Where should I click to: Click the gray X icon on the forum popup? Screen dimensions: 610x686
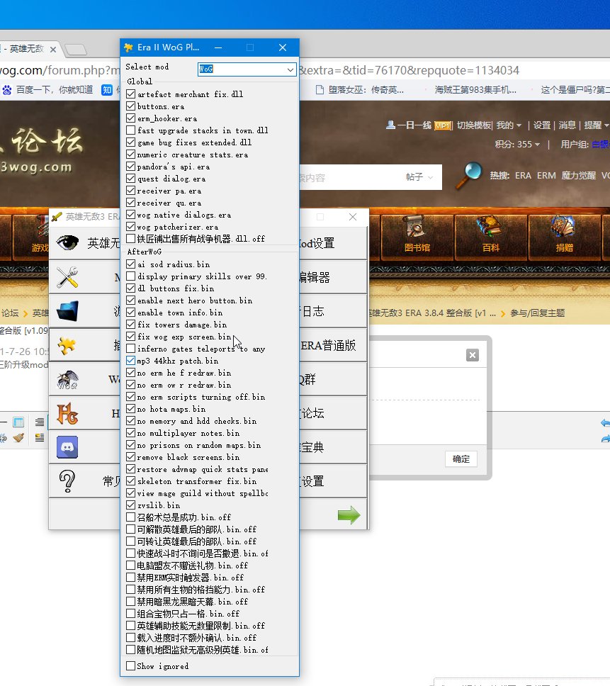473,355
